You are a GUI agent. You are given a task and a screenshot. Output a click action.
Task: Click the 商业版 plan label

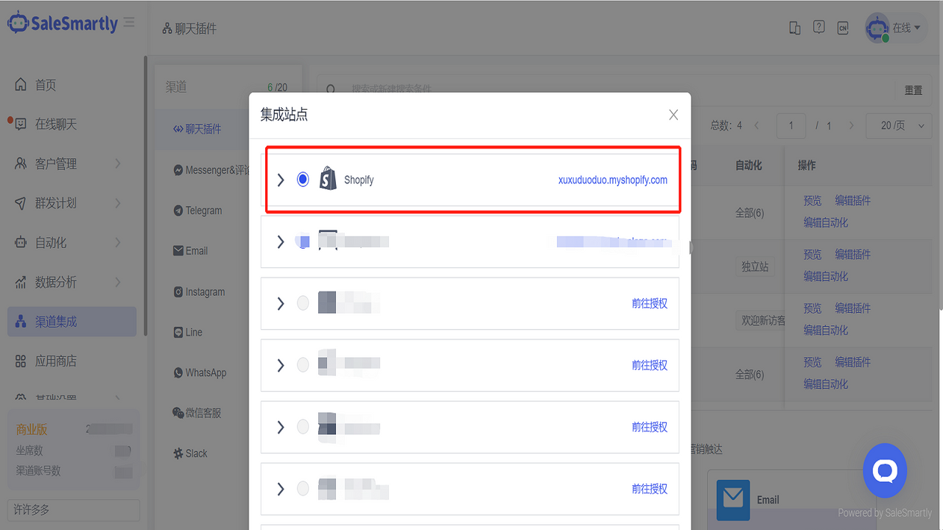(32, 429)
